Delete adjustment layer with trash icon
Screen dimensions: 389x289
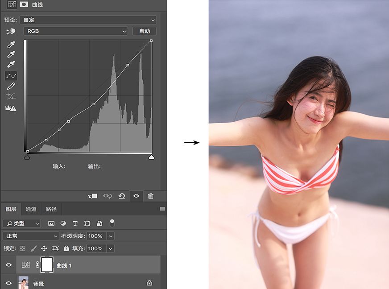click(151, 196)
